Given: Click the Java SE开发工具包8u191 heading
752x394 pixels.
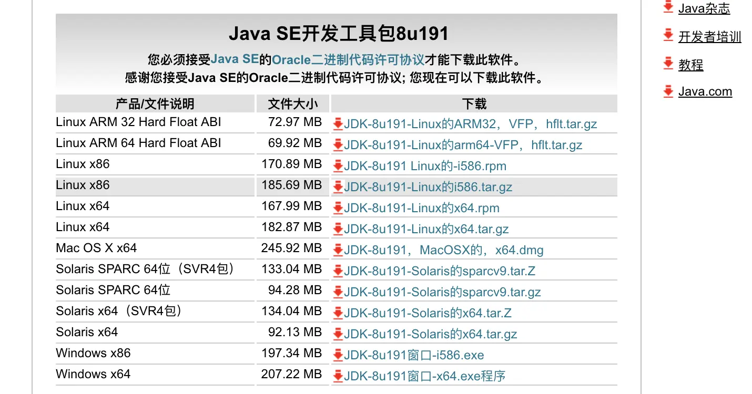Looking at the screenshot, I should click(339, 34).
